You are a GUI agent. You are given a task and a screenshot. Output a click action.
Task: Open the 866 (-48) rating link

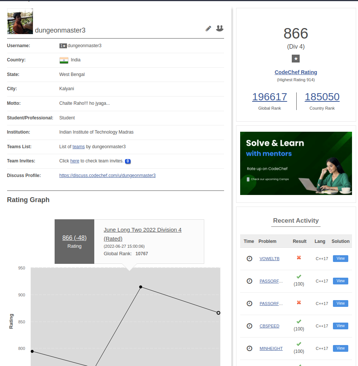pos(74,238)
